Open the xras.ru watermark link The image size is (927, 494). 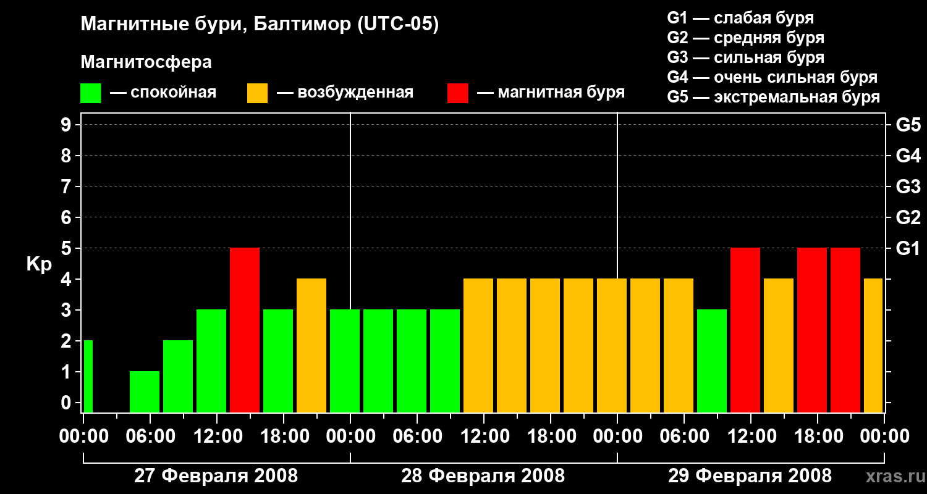[892, 477]
